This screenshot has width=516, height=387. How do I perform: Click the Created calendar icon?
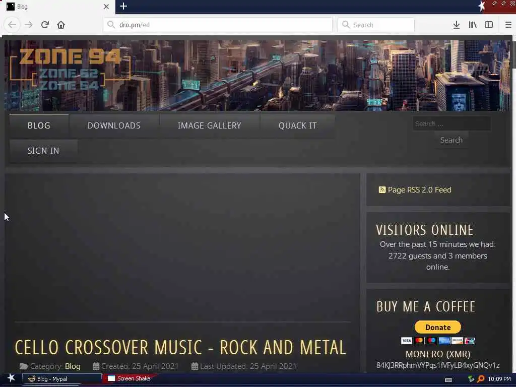point(96,366)
